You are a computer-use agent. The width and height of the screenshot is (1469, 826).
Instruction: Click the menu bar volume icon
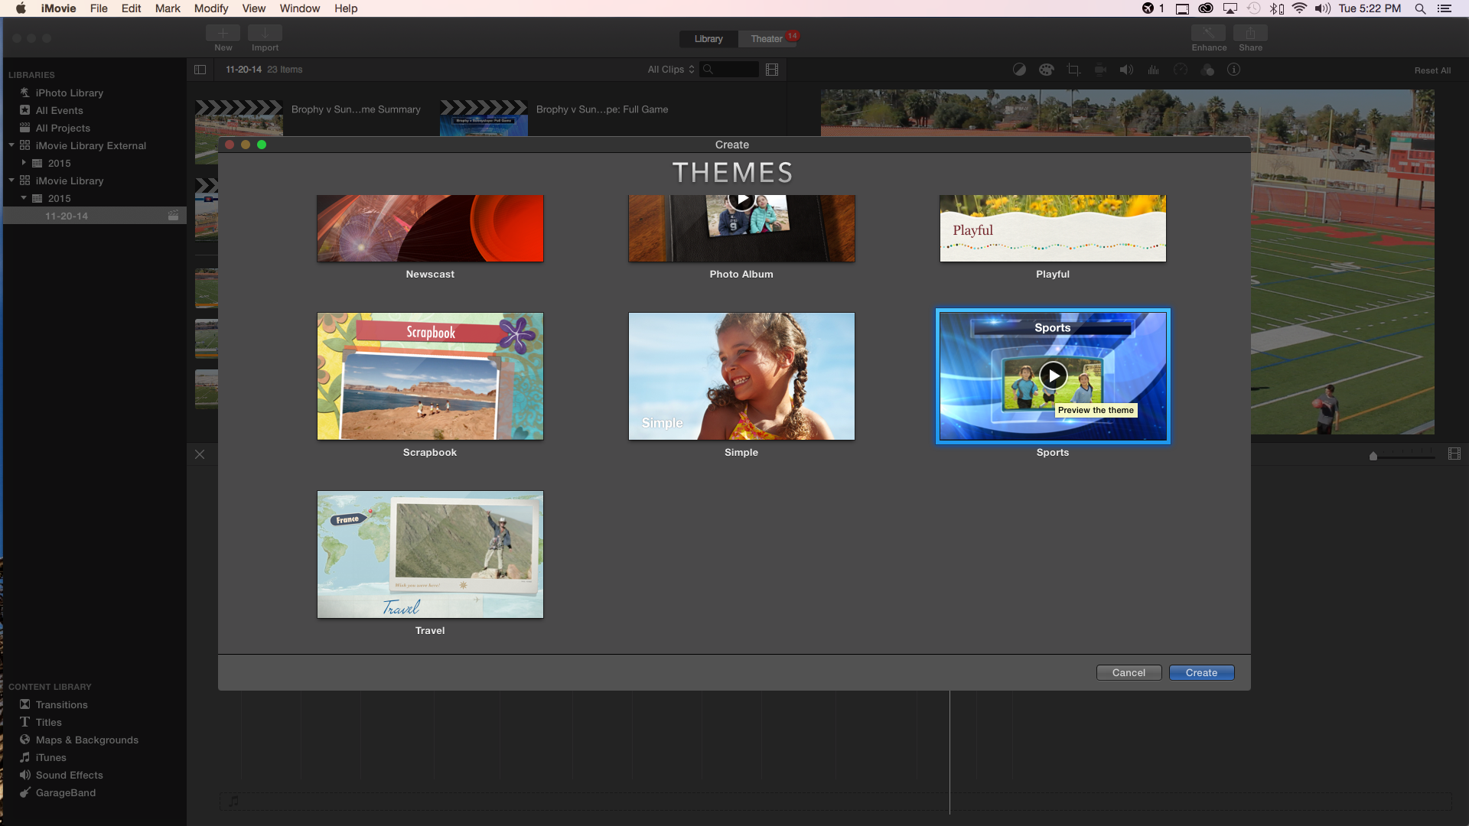[1322, 8]
